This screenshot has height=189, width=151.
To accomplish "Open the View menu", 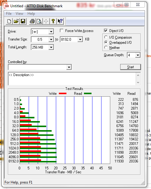I will click(19, 14).
